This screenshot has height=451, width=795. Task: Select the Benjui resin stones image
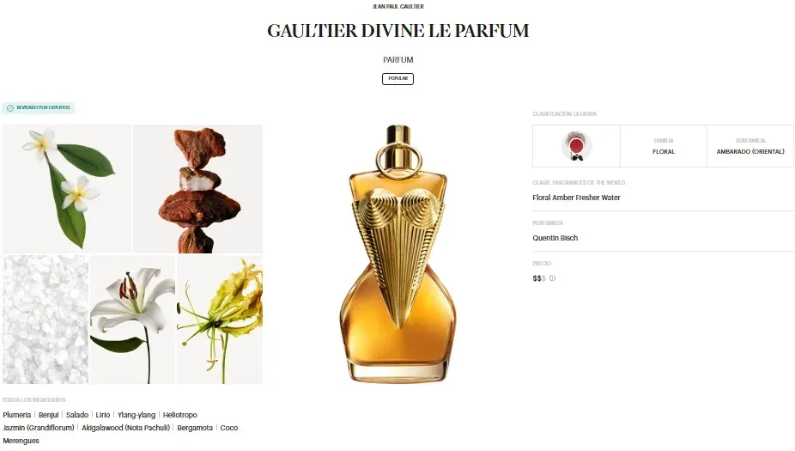pos(197,189)
